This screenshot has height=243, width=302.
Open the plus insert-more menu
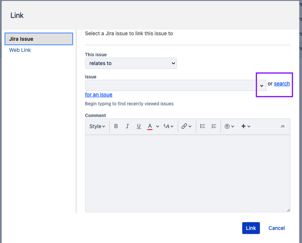246,126
